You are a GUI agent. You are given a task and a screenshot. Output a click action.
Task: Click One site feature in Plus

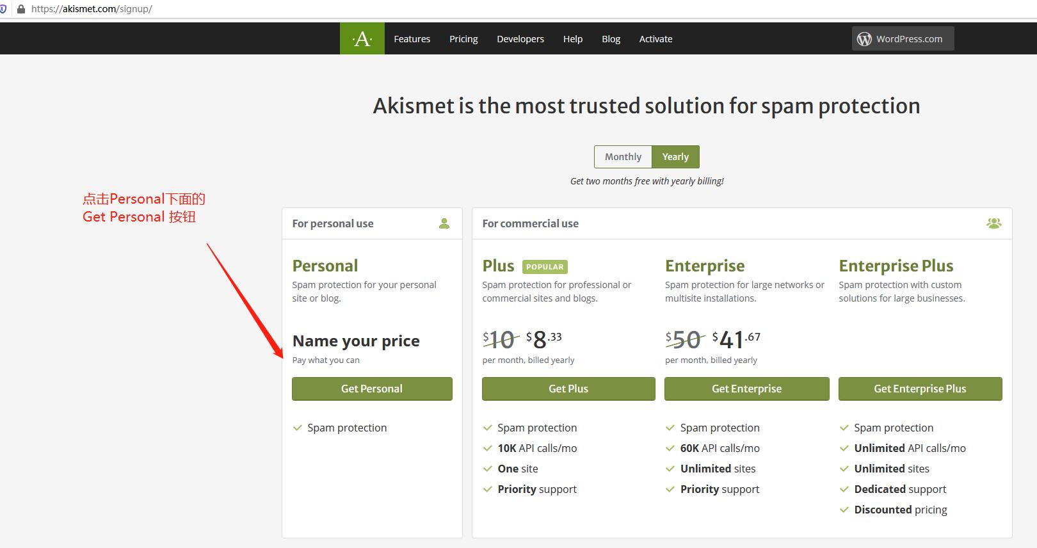518,469
